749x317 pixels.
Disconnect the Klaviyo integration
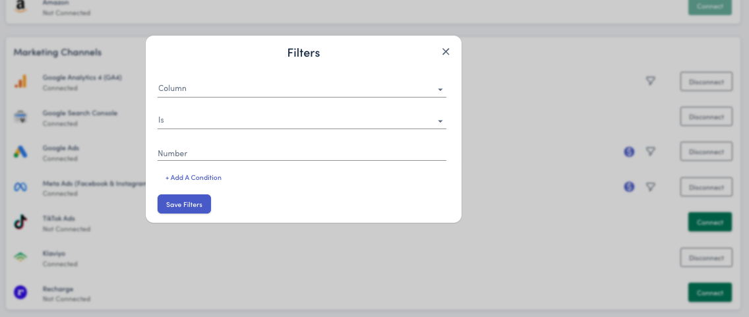tap(706, 257)
